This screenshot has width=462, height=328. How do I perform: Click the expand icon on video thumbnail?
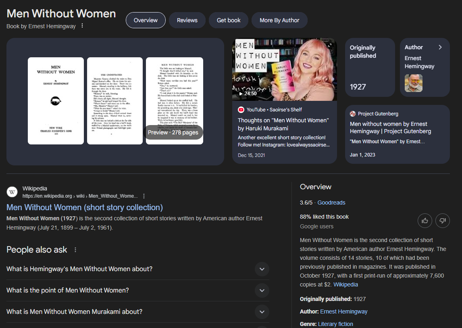pos(330,45)
